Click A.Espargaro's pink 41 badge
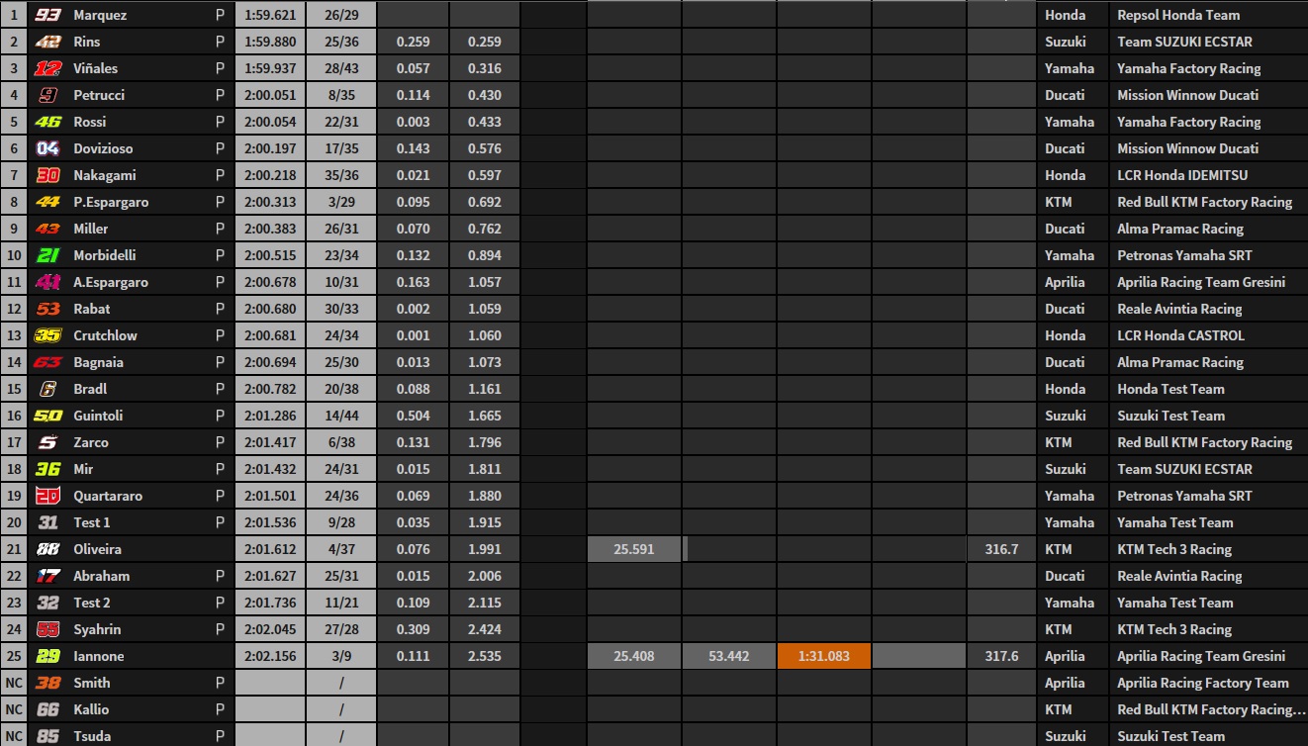The width and height of the screenshot is (1308, 746). [47, 282]
